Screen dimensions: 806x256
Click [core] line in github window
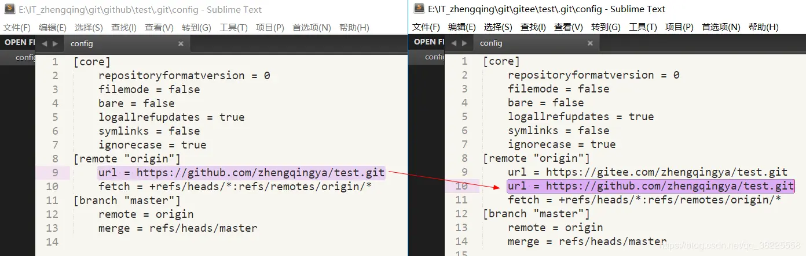pos(92,62)
